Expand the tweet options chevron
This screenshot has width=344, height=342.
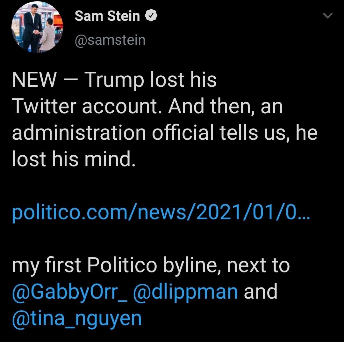(x=327, y=16)
